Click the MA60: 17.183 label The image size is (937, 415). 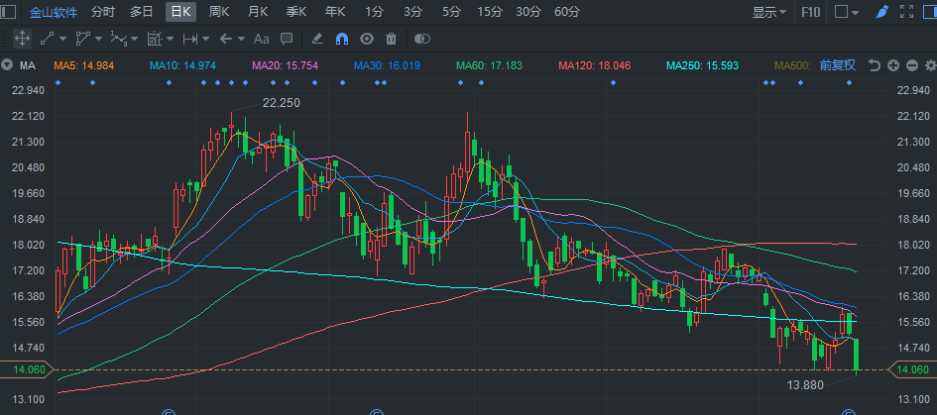pyautogui.click(x=489, y=65)
